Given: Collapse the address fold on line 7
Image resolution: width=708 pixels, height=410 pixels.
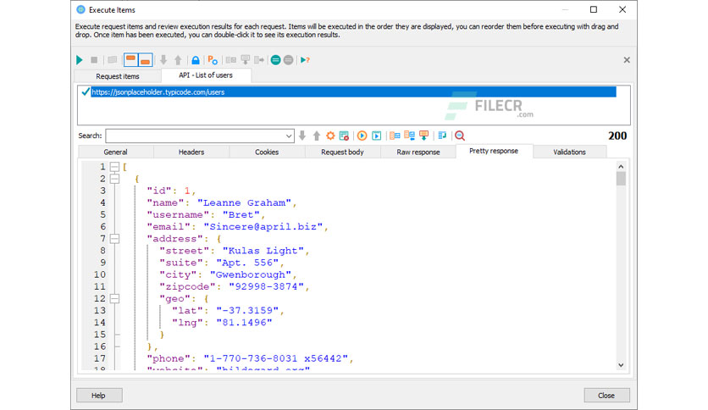Looking at the screenshot, I should pos(114,238).
